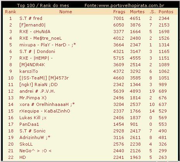Select player [F]ernand0|

click(x=33, y=25)
